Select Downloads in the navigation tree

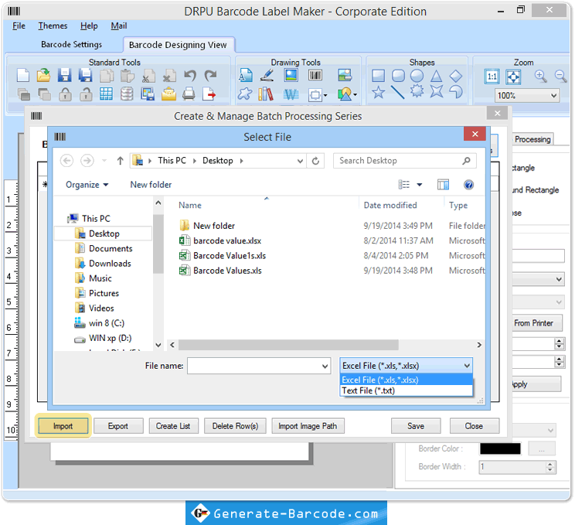pos(110,264)
